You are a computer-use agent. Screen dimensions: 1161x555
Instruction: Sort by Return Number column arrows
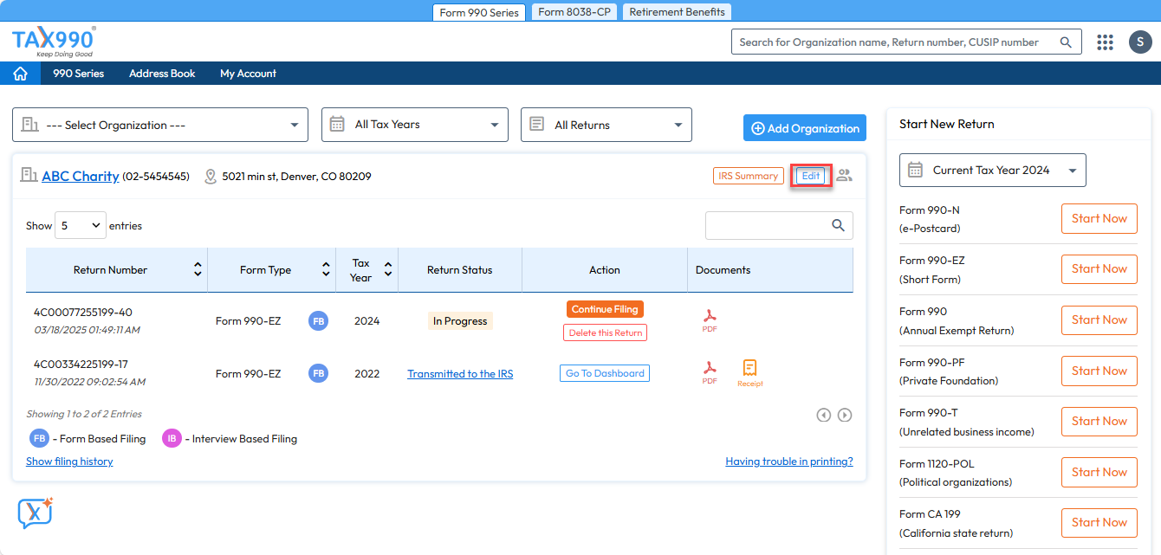click(x=198, y=270)
